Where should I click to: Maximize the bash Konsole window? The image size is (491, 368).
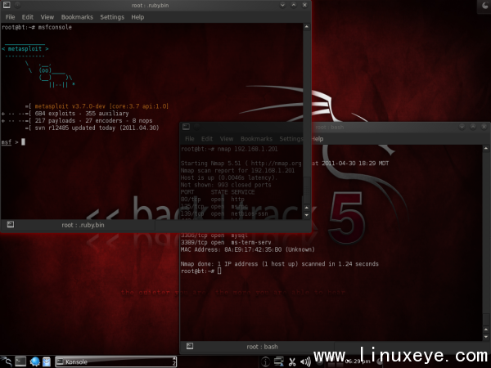coord(473,127)
